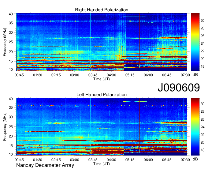208x169 pixels.
Task: Click the 02:15 time tick under Right Handed plot
Action: (x=56, y=75)
